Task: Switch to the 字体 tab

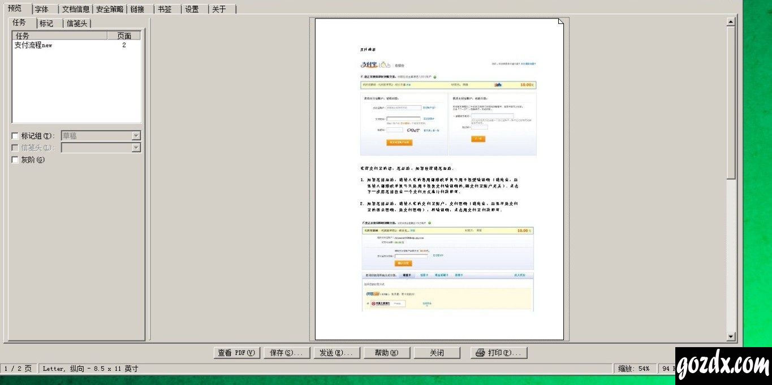Action: (x=42, y=9)
